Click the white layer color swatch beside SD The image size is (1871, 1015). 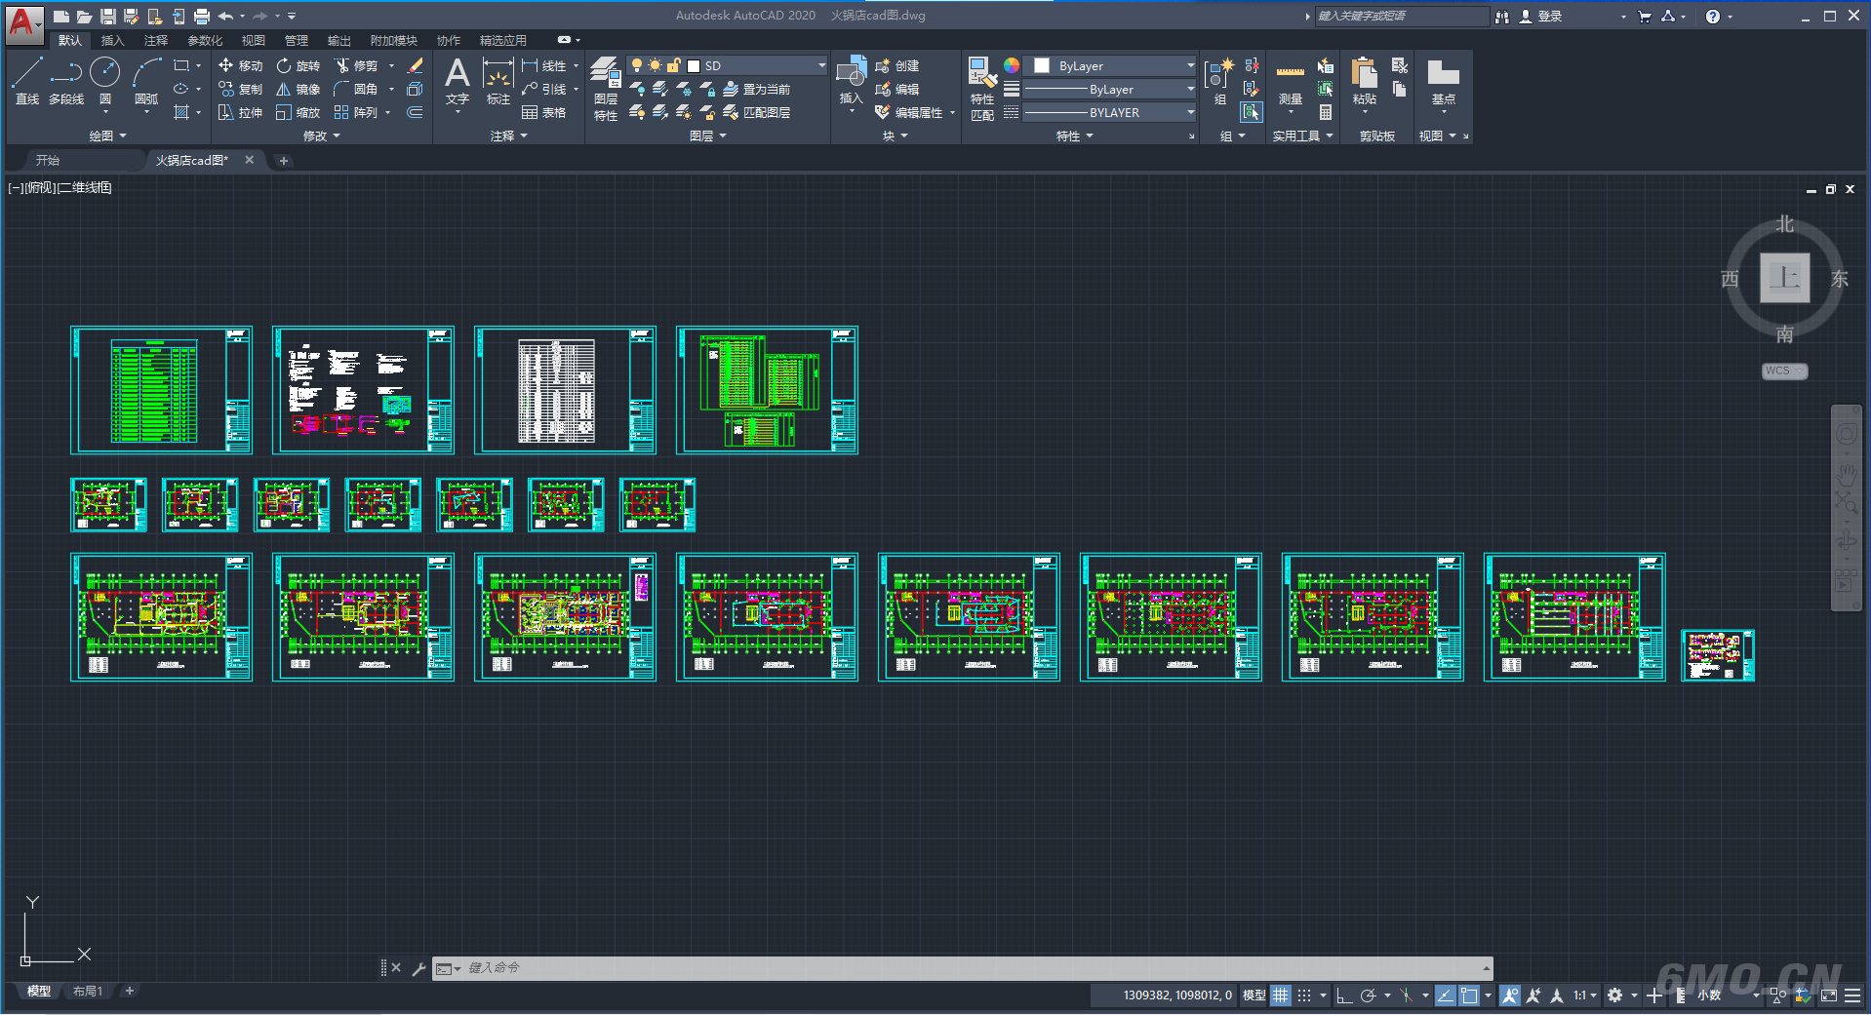click(694, 65)
